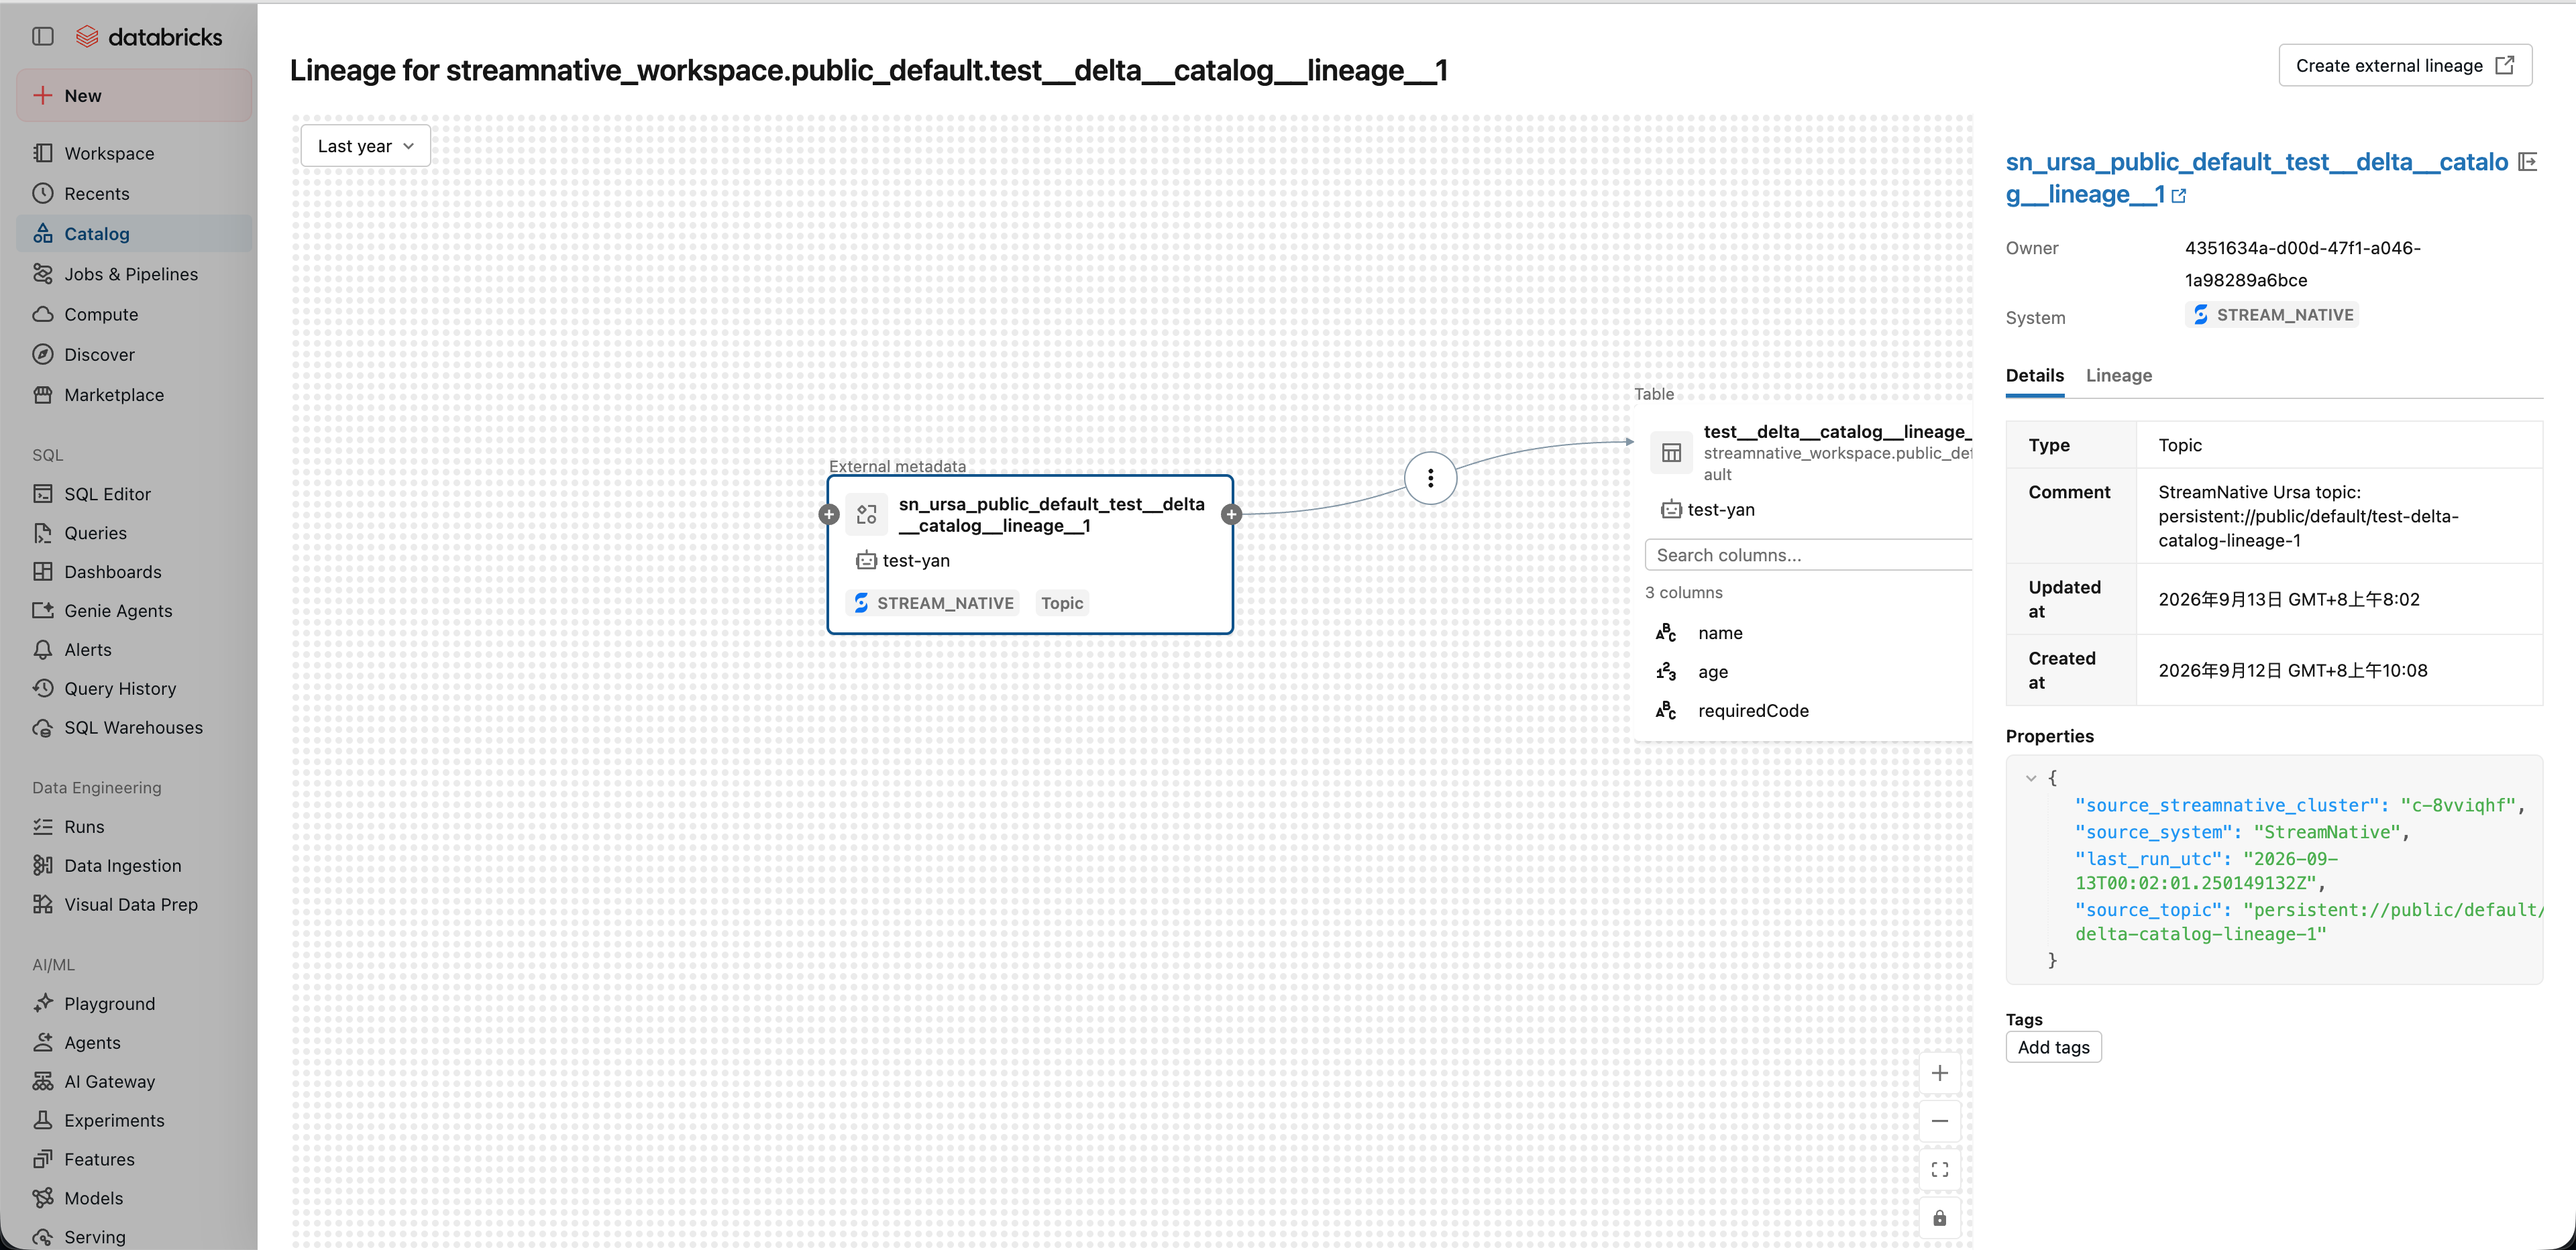Click the New button
The width and height of the screenshot is (2576, 1250).
pyautogui.click(x=134, y=95)
